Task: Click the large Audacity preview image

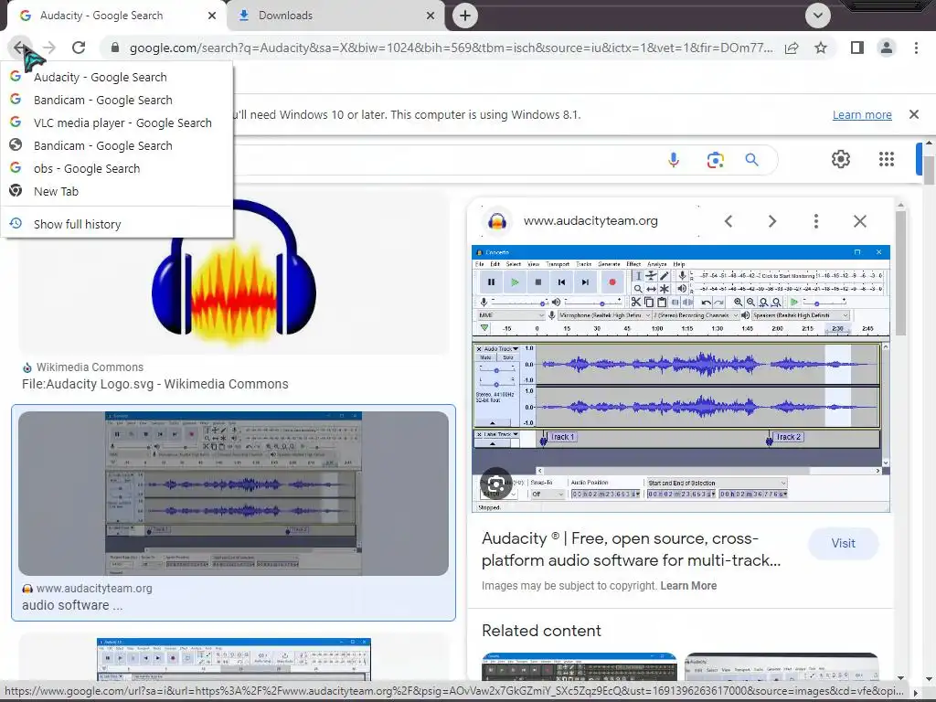Action: [680, 378]
